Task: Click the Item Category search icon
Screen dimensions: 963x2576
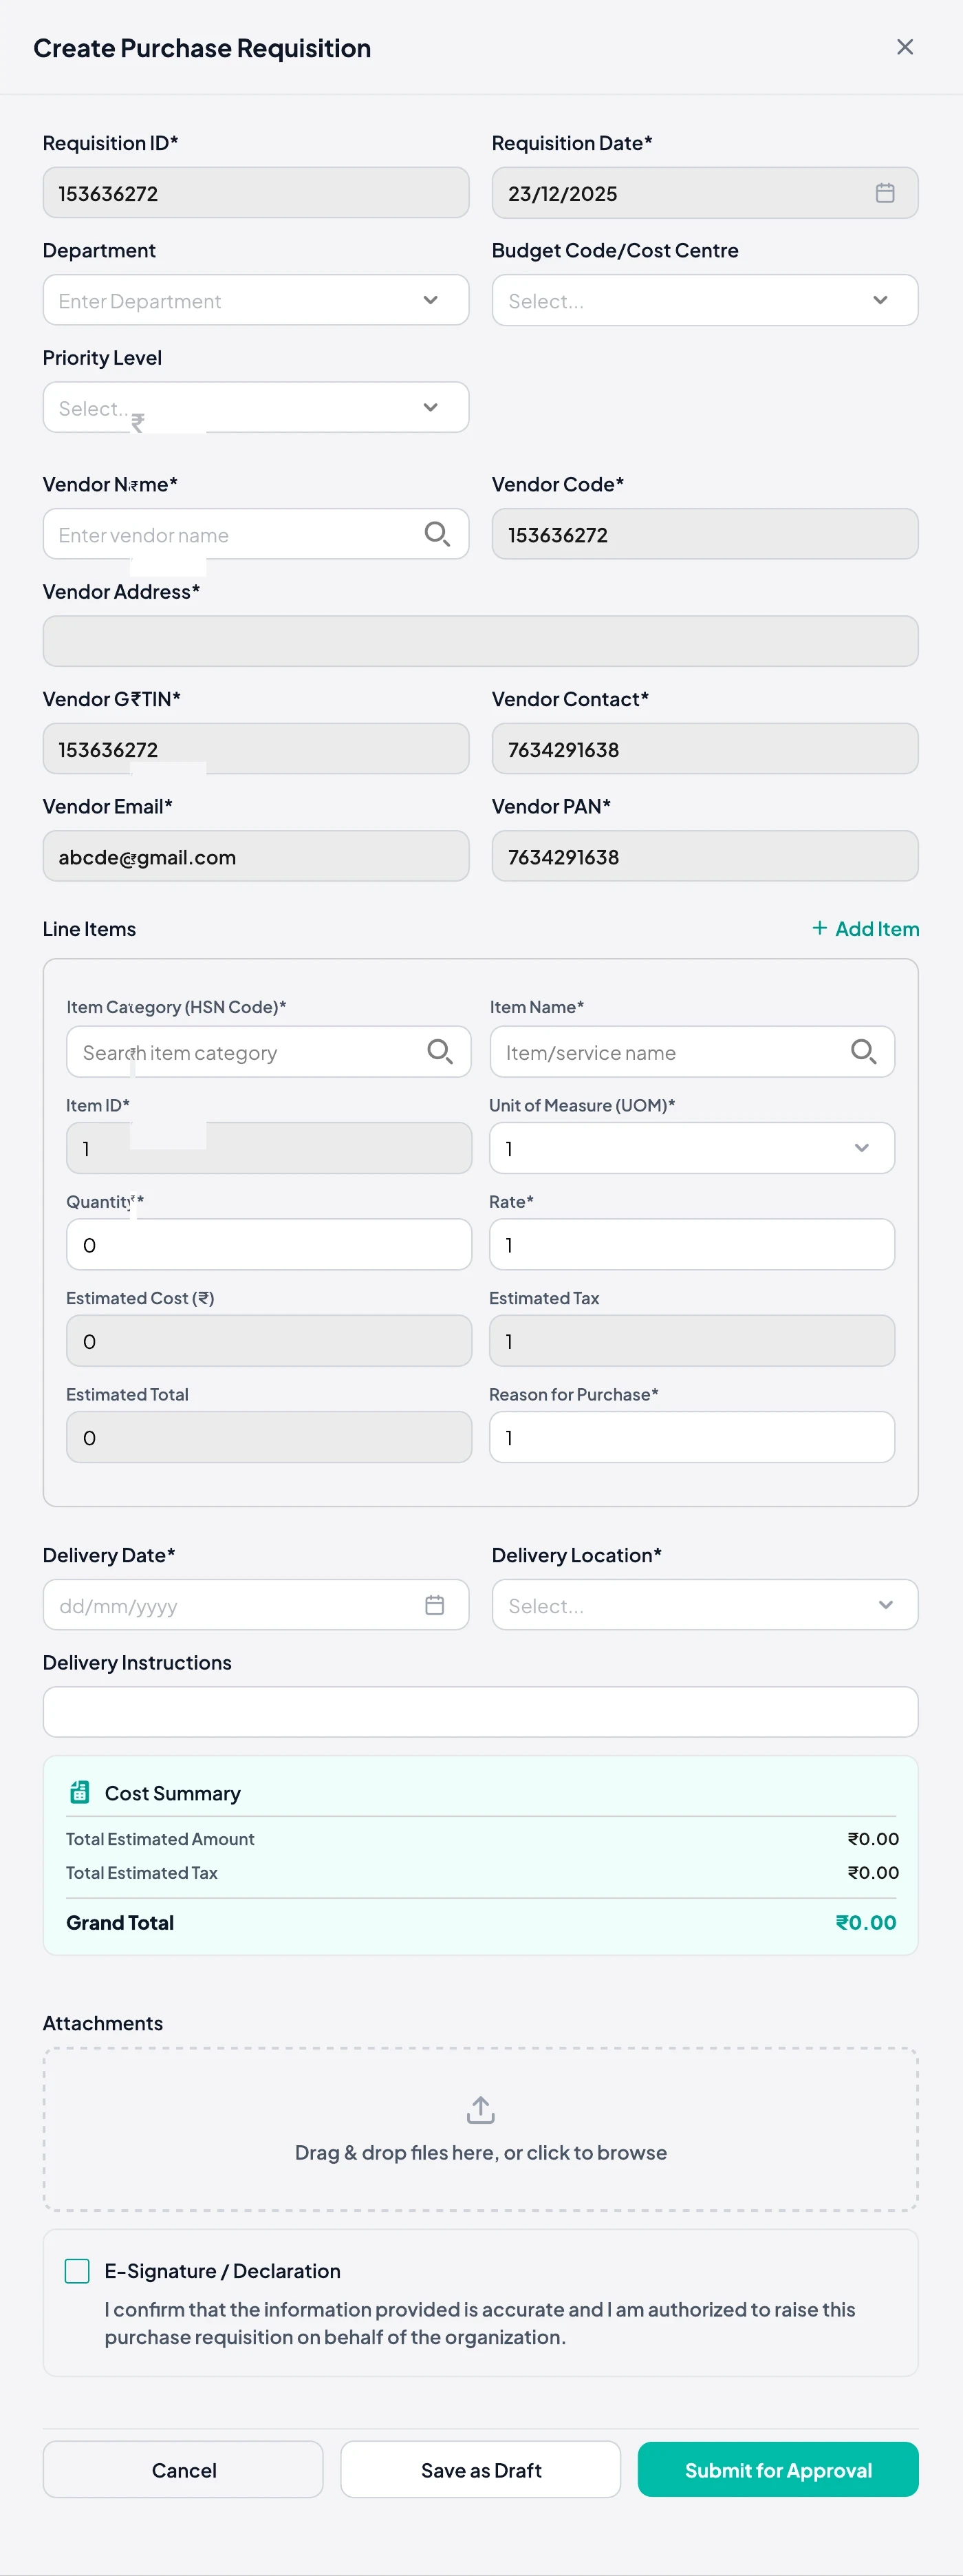Action: pyautogui.click(x=440, y=1051)
